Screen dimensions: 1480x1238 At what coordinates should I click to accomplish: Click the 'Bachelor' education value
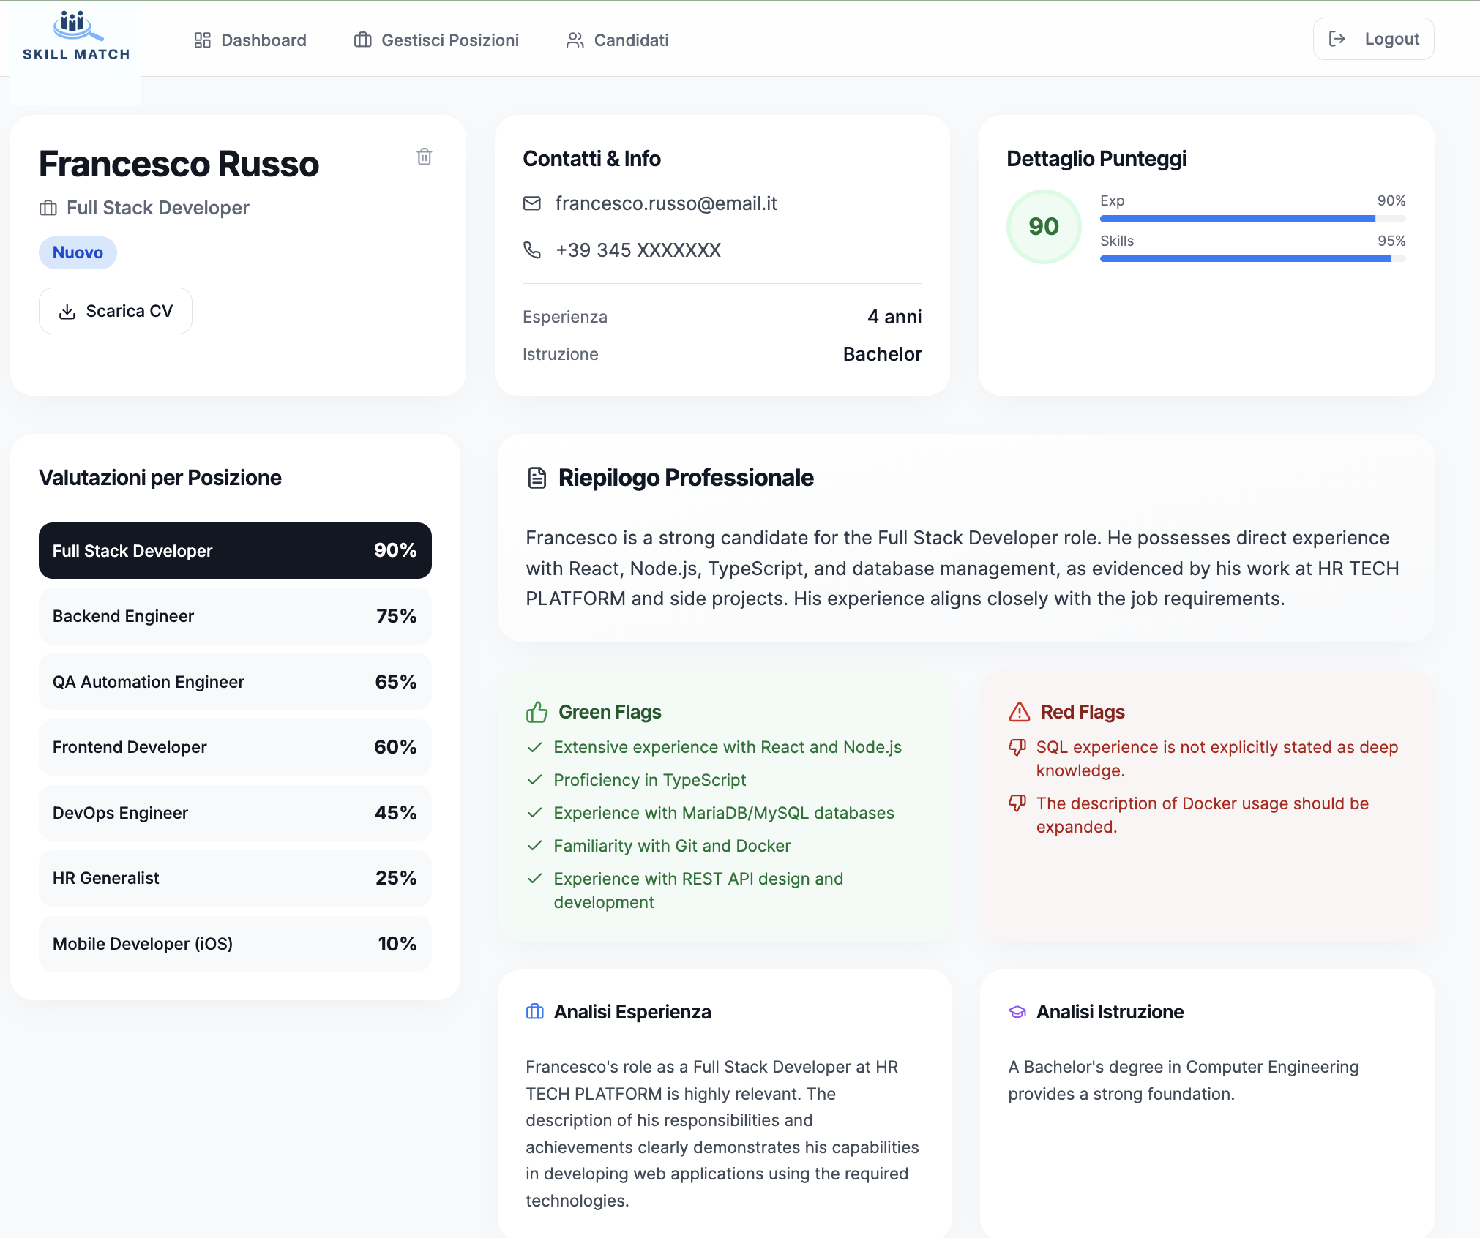pyautogui.click(x=882, y=354)
